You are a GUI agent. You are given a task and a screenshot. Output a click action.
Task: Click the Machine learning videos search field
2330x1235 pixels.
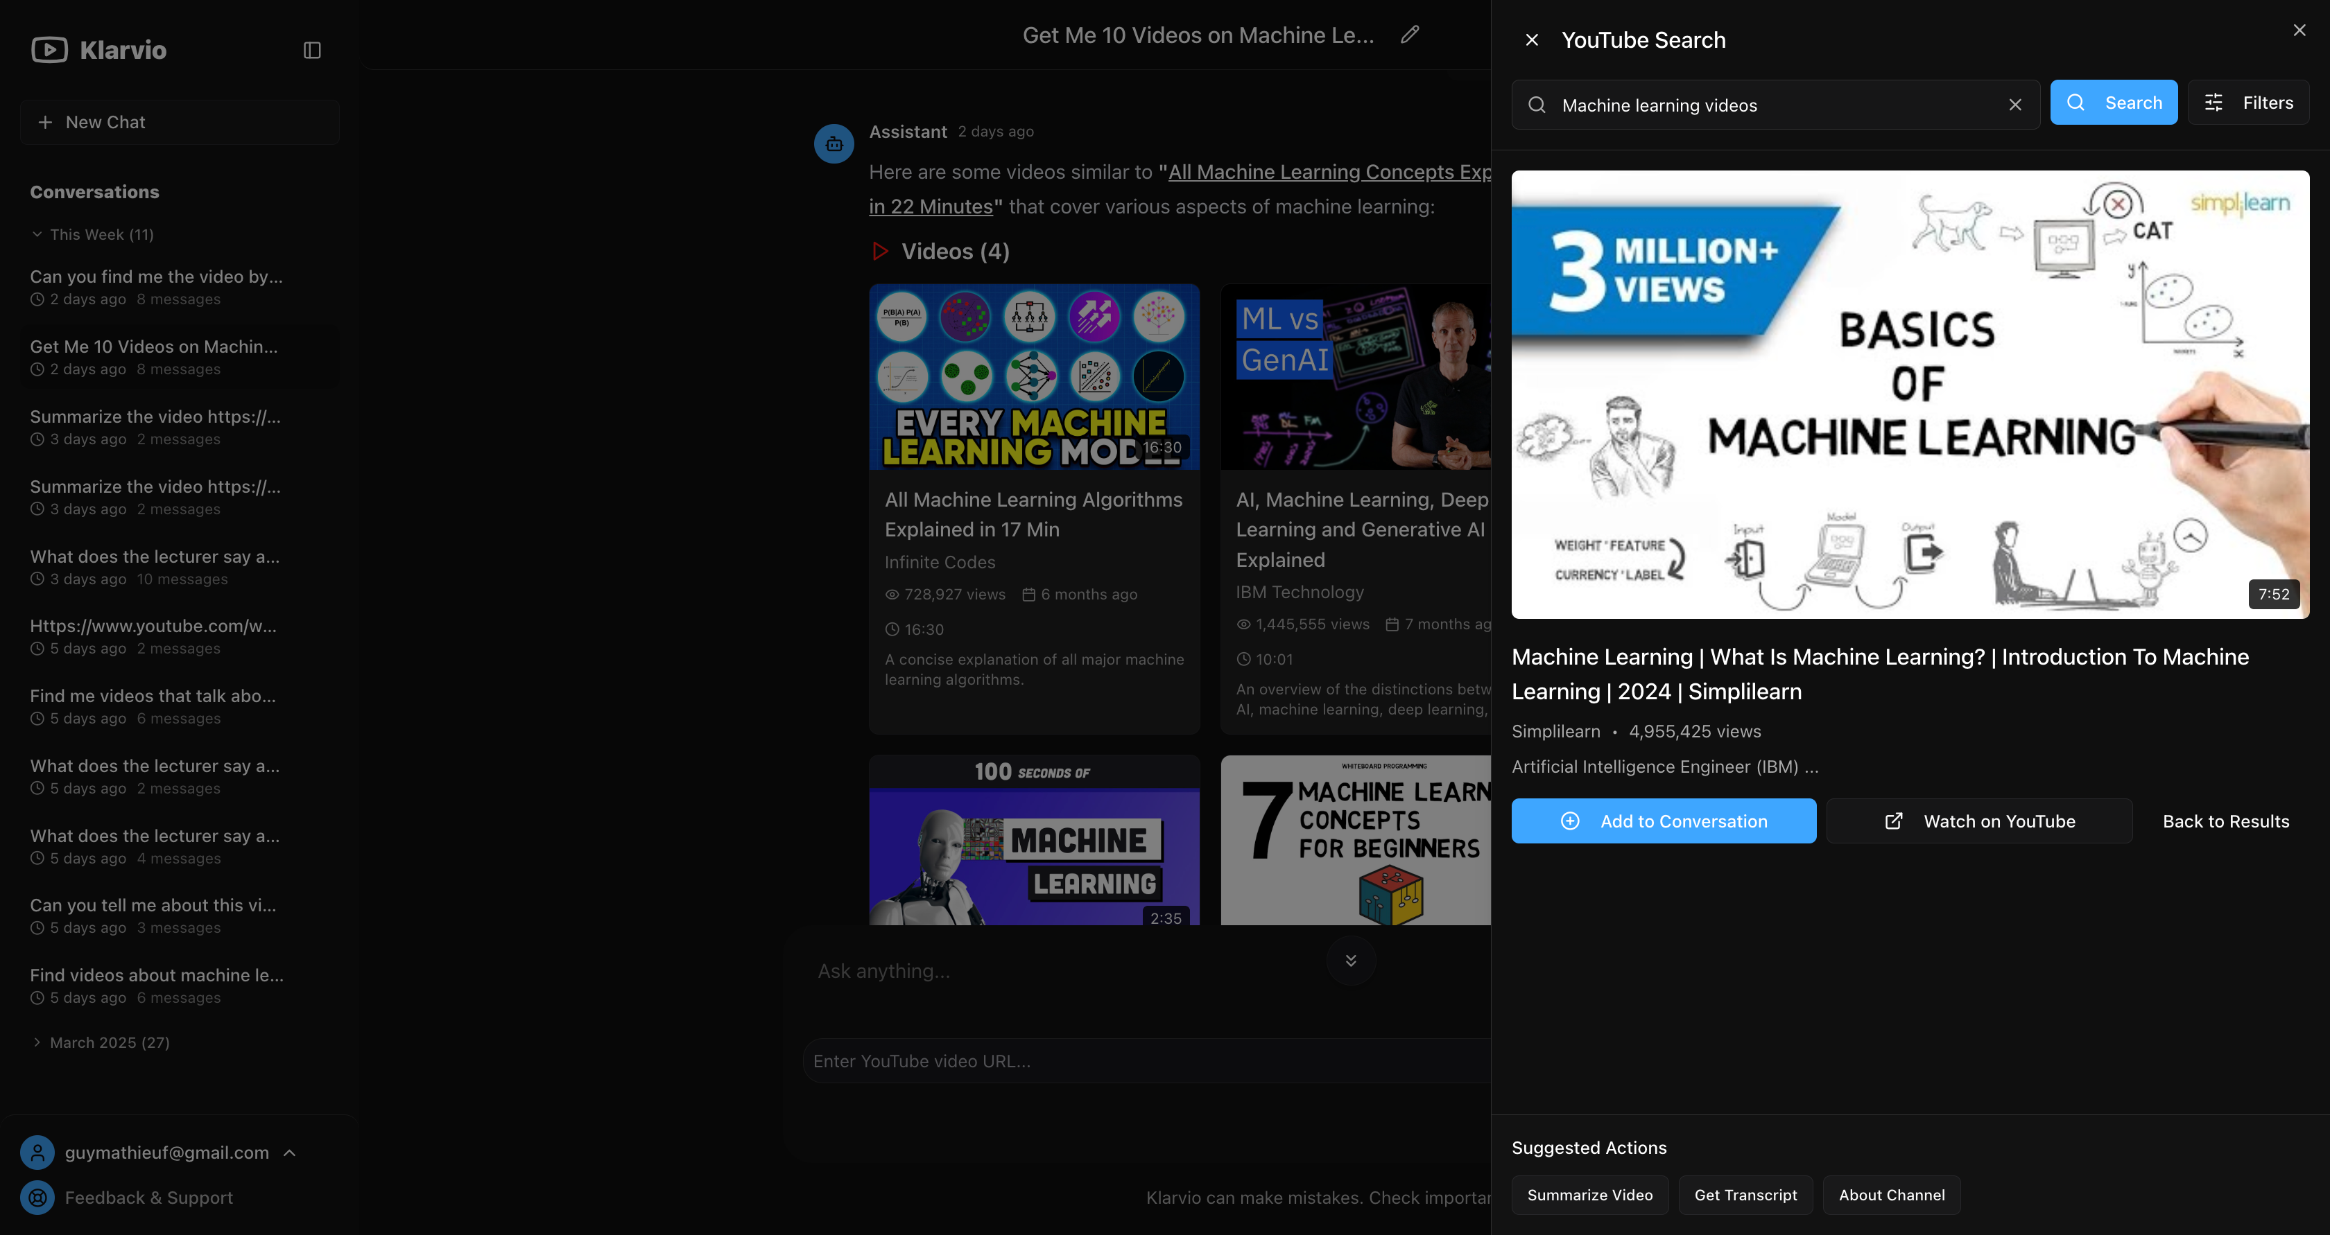(x=1773, y=106)
